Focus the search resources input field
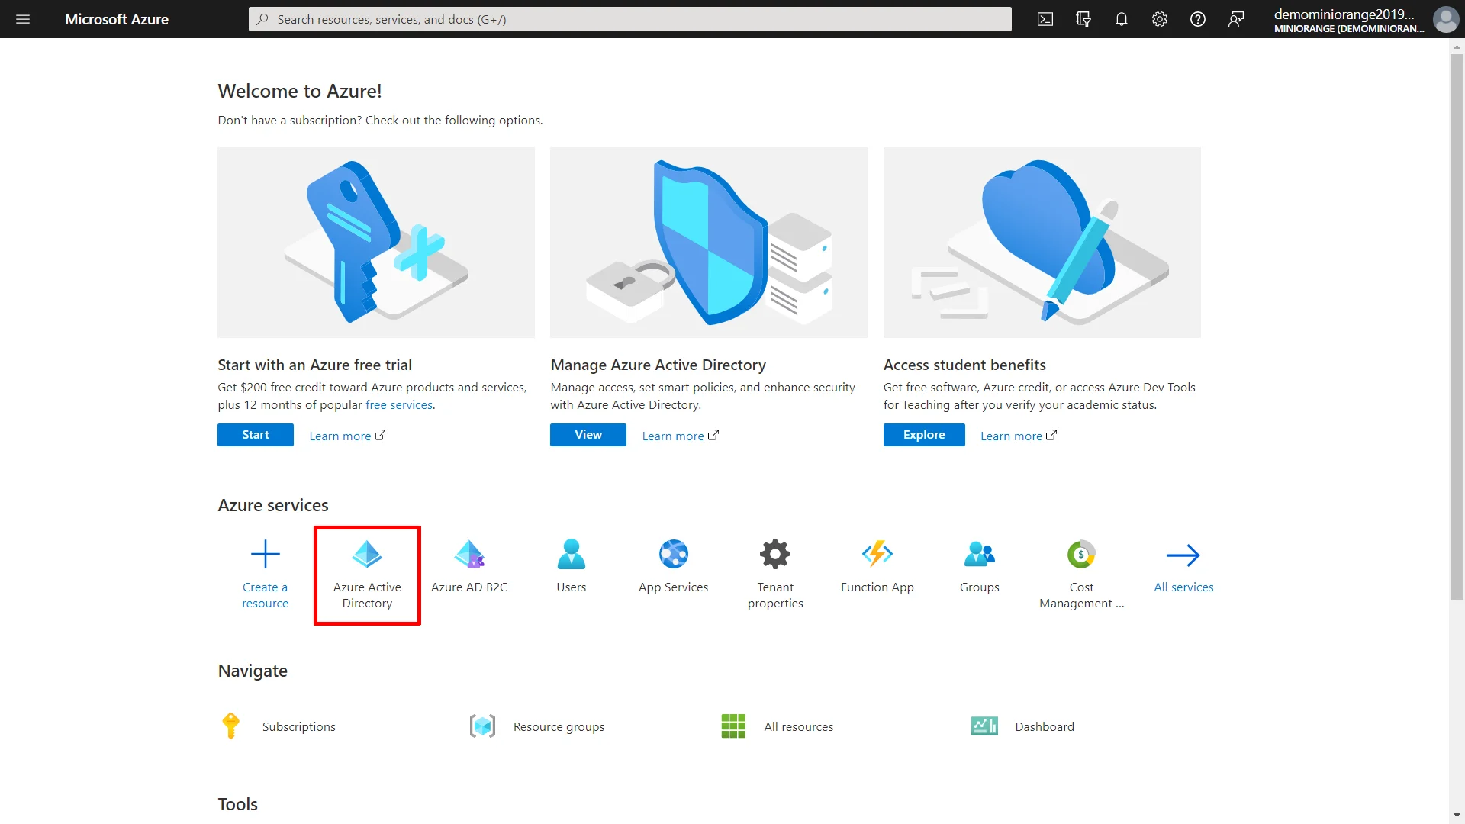This screenshot has width=1465, height=824. [x=630, y=19]
